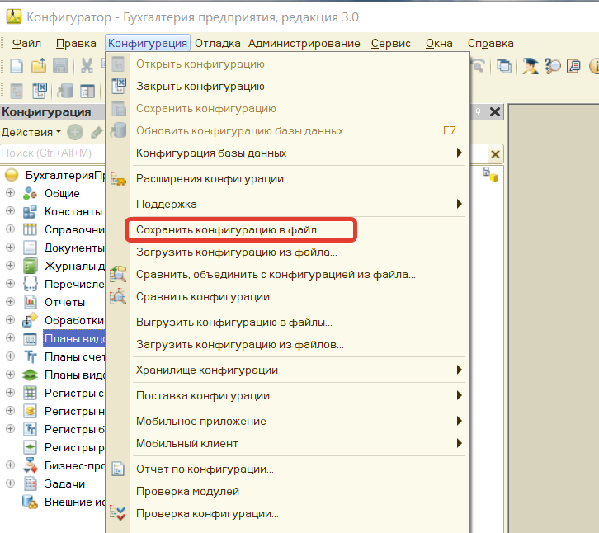
Task: Click the New document toolbar icon
Action: coord(16,66)
